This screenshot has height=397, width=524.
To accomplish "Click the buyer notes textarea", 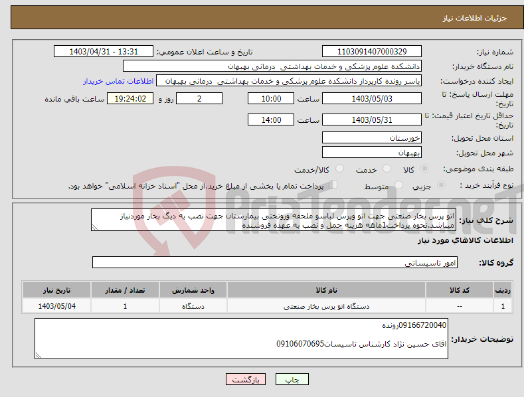I will (x=241, y=339).
